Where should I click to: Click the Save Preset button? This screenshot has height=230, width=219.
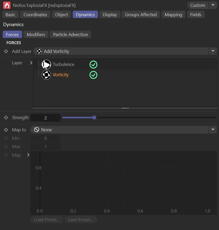coord(80,219)
